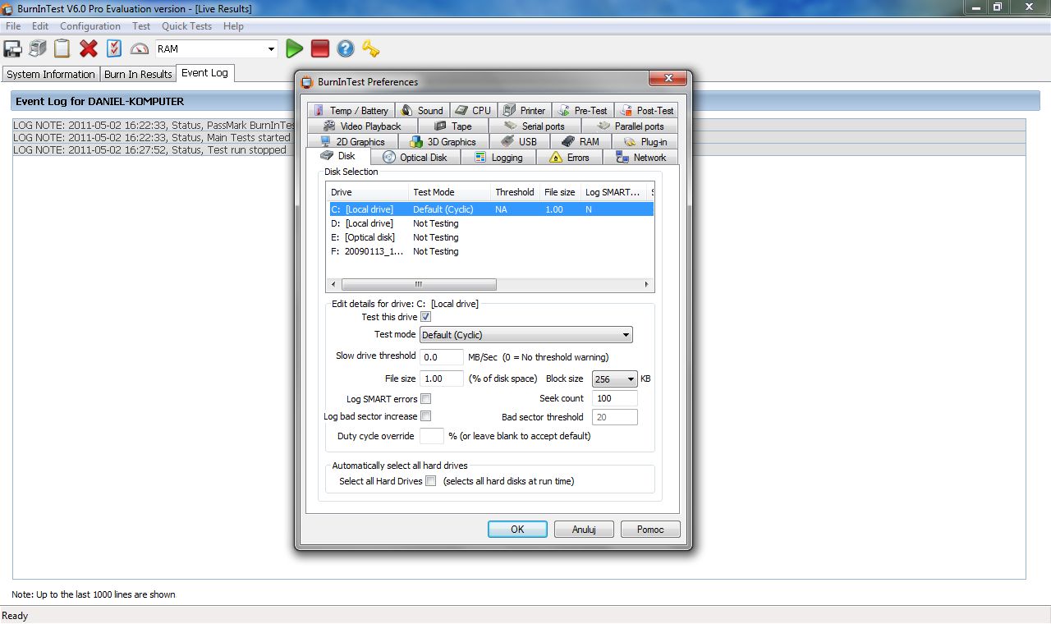Click the Duty cycle override field
This screenshot has width=1051, height=624.
pyautogui.click(x=432, y=436)
